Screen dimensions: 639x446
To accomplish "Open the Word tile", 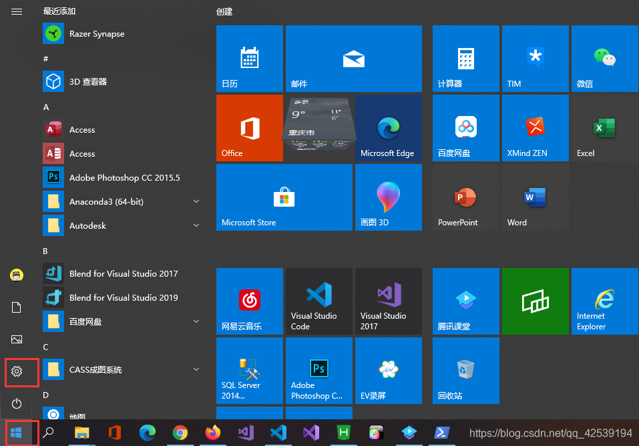I will point(535,197).
